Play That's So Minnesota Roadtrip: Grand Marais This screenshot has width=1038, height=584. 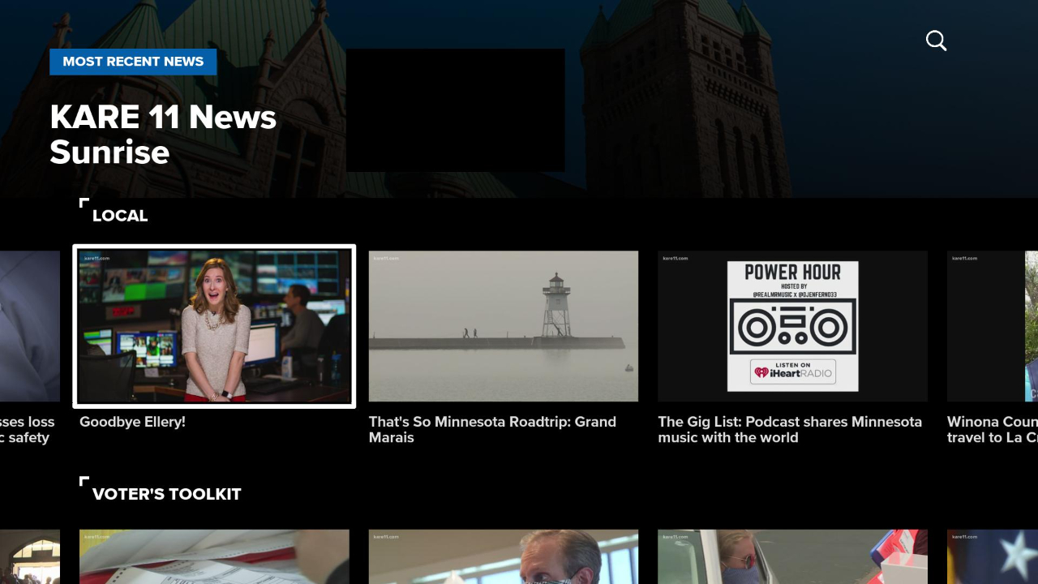503,326
